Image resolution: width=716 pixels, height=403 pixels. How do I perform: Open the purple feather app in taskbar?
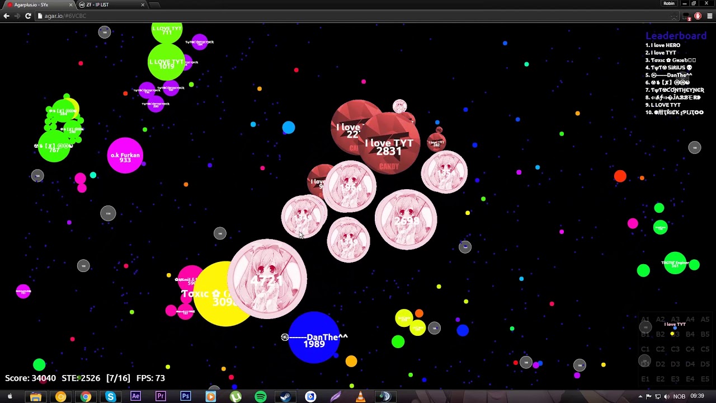coord(336,397)
